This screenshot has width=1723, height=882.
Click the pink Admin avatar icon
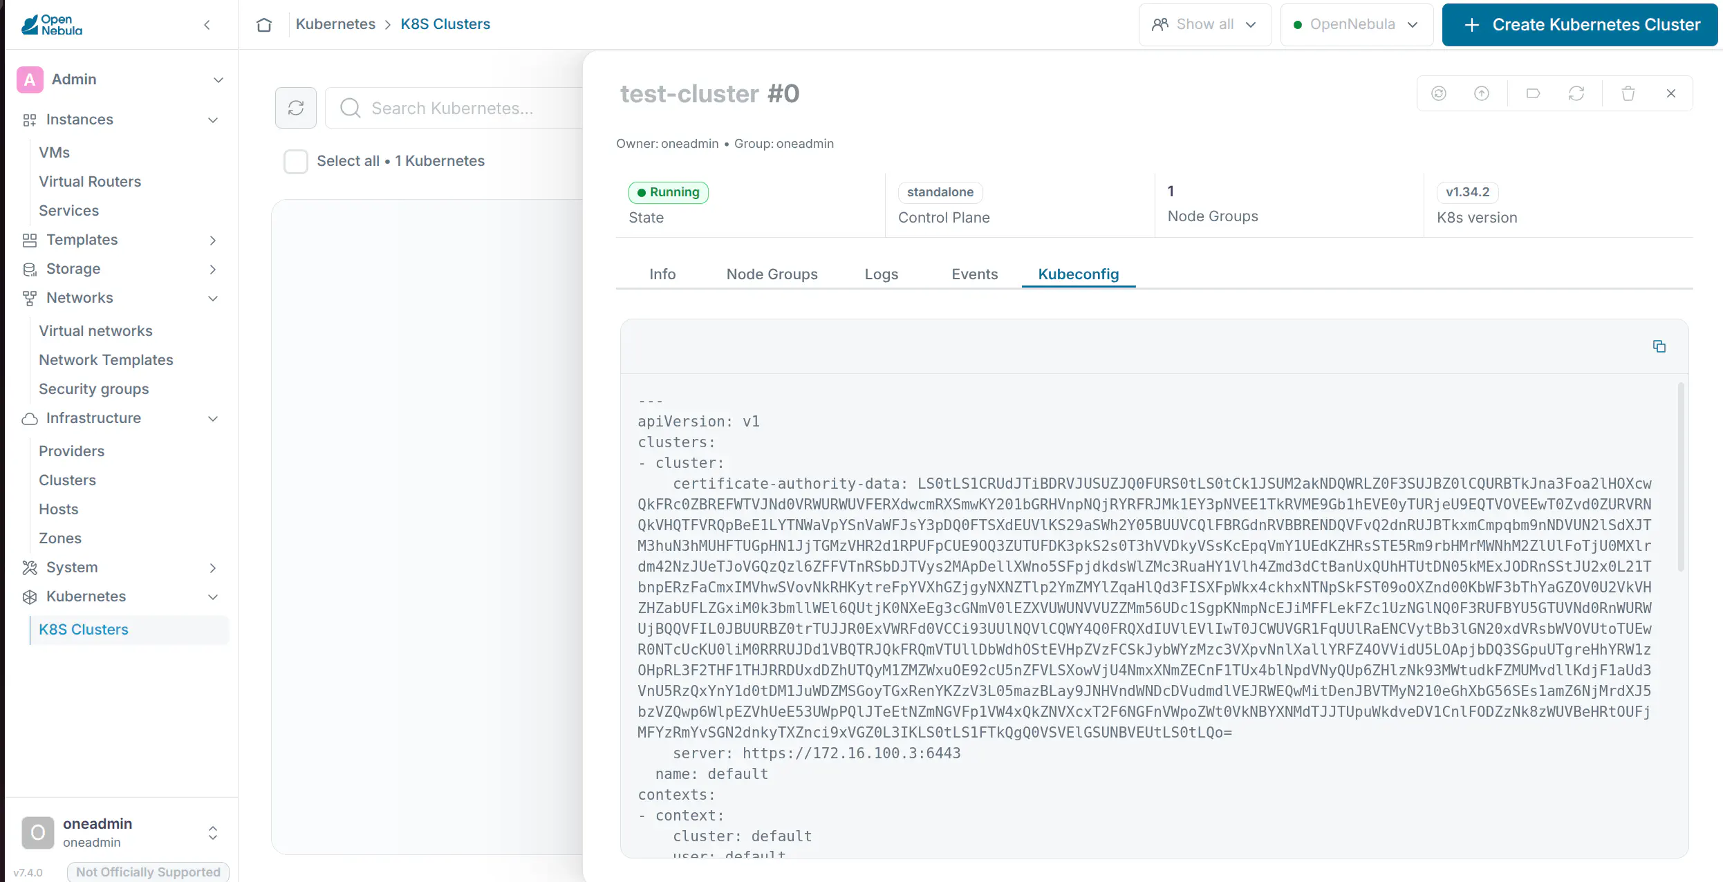click(x=30, y=79)
